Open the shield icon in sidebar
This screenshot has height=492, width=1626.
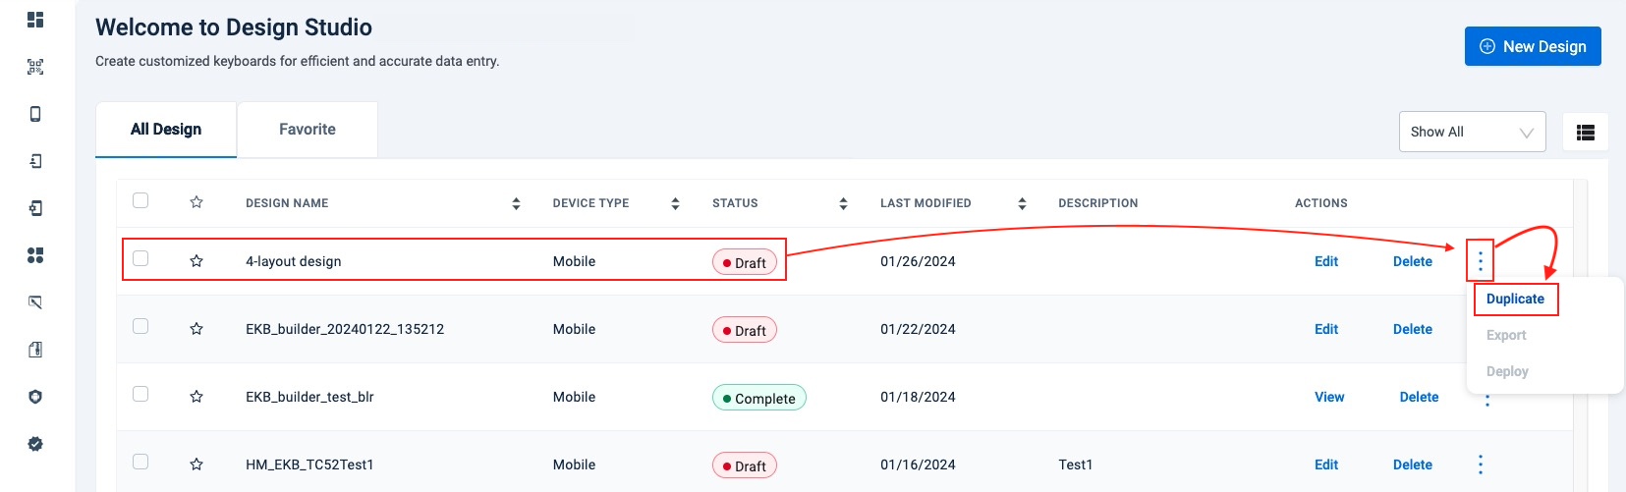(x=35, y=397)
